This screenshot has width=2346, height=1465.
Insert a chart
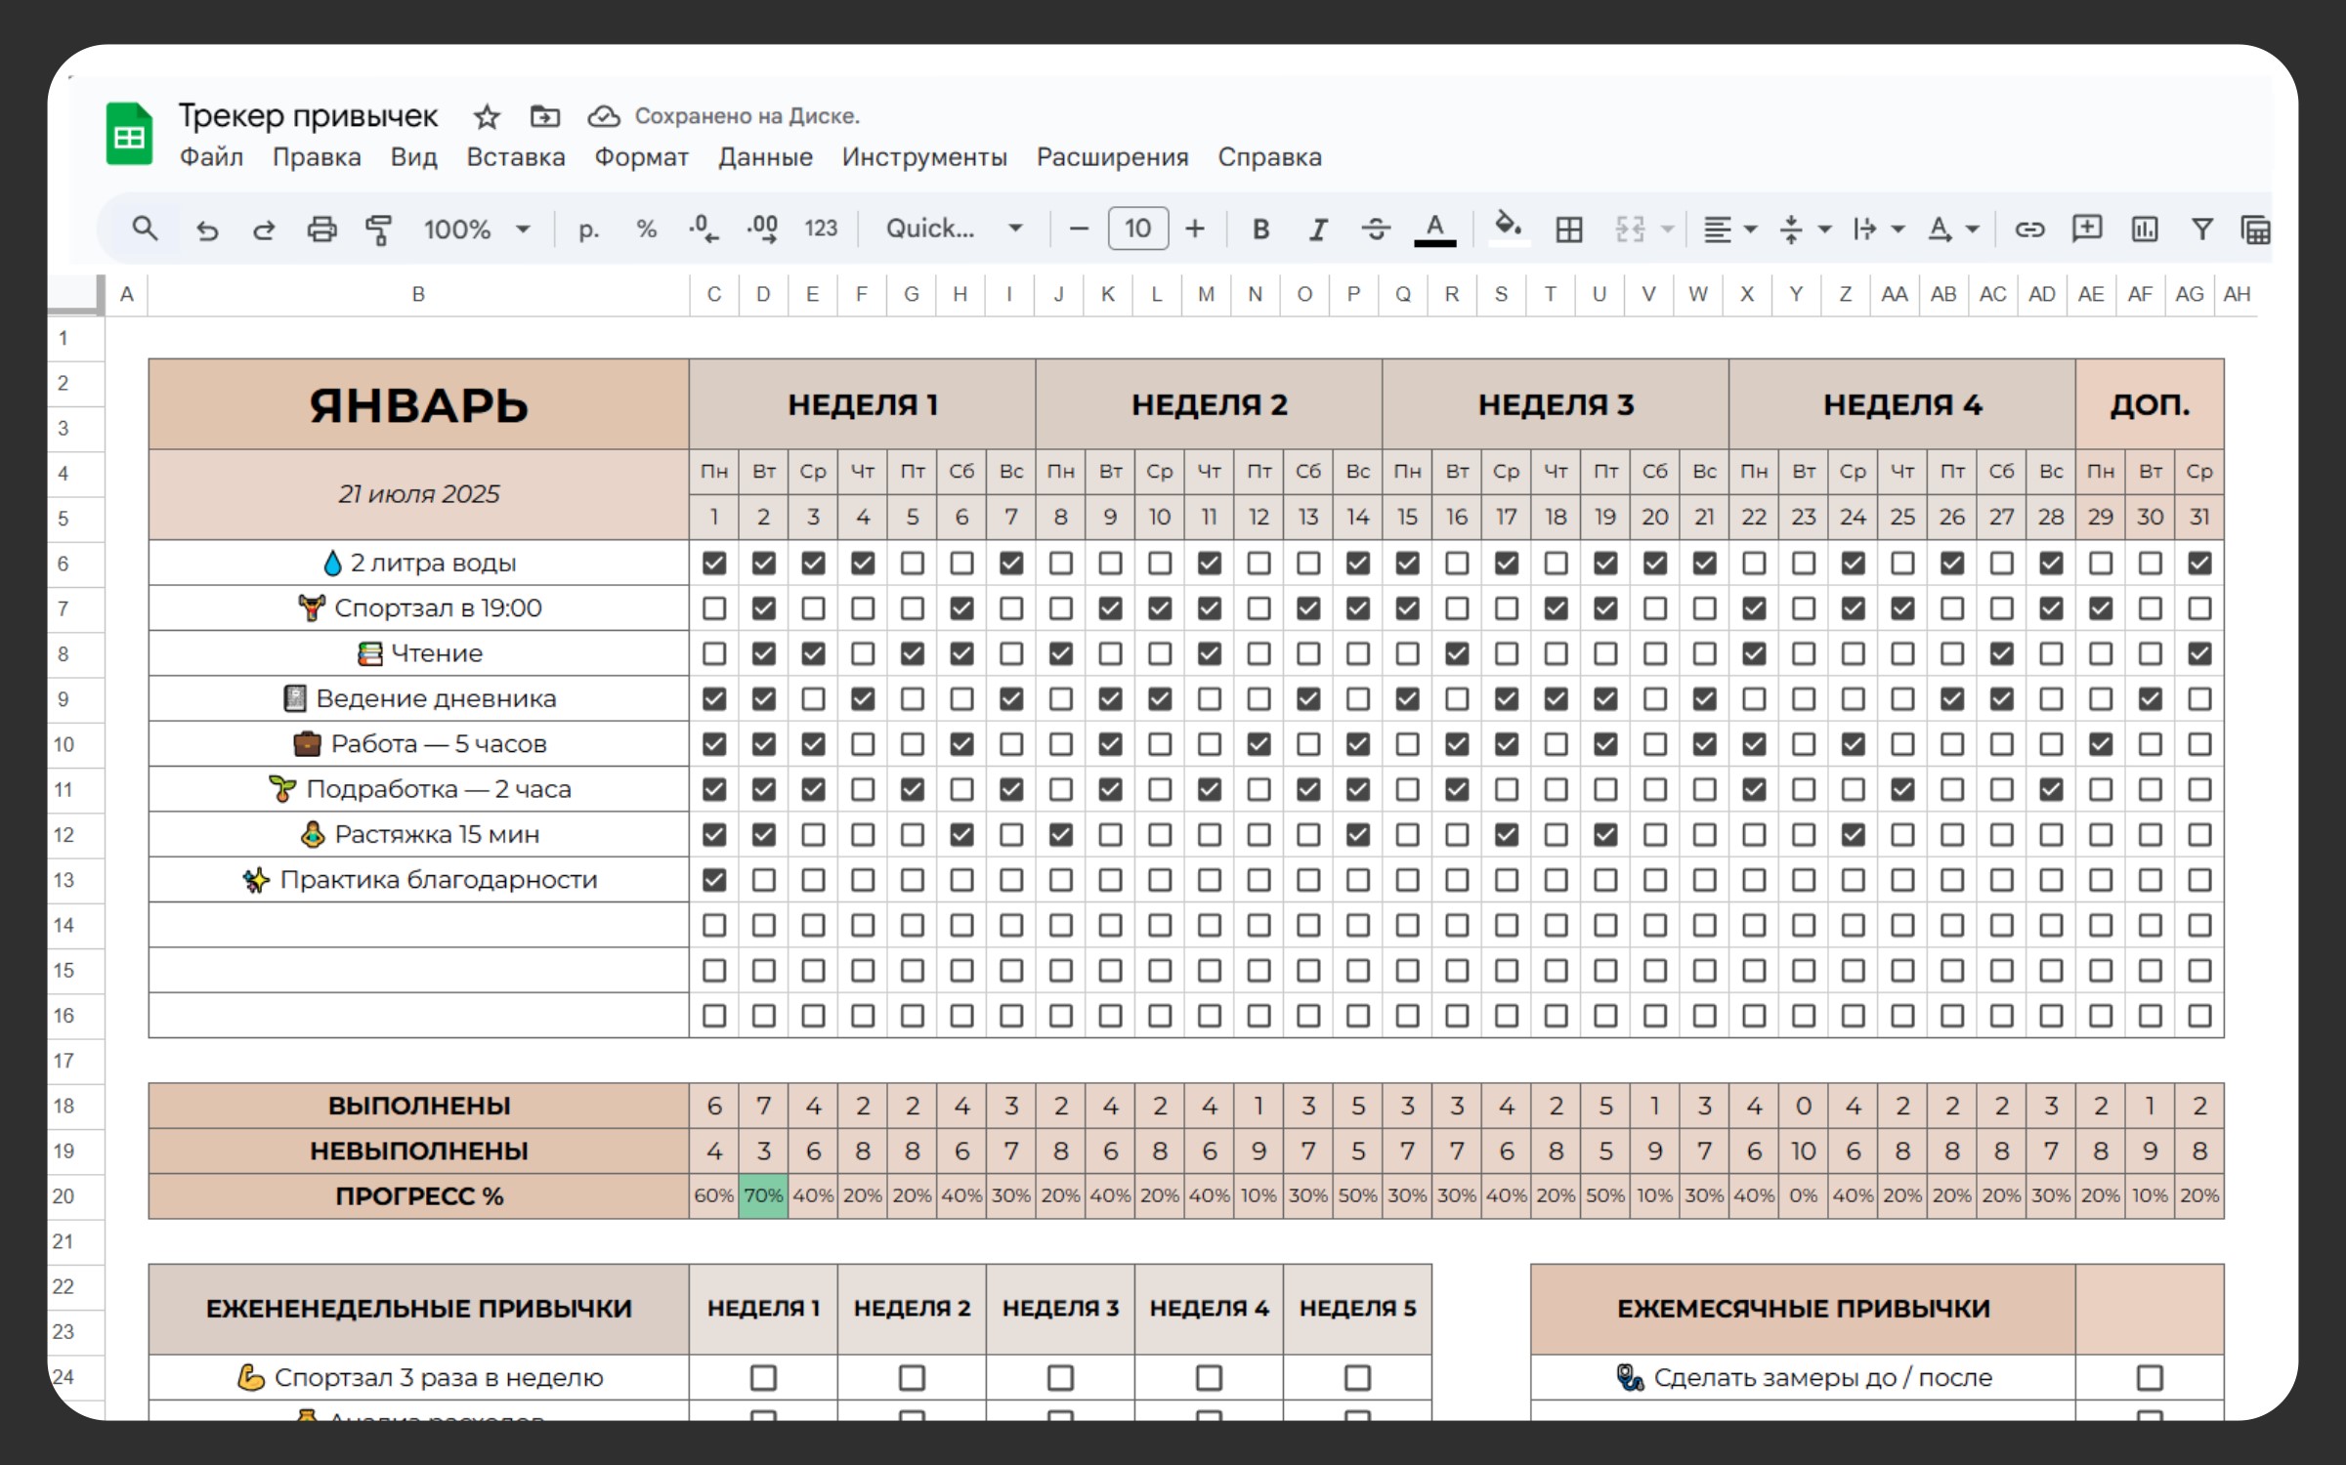[x=2145, y=230]
